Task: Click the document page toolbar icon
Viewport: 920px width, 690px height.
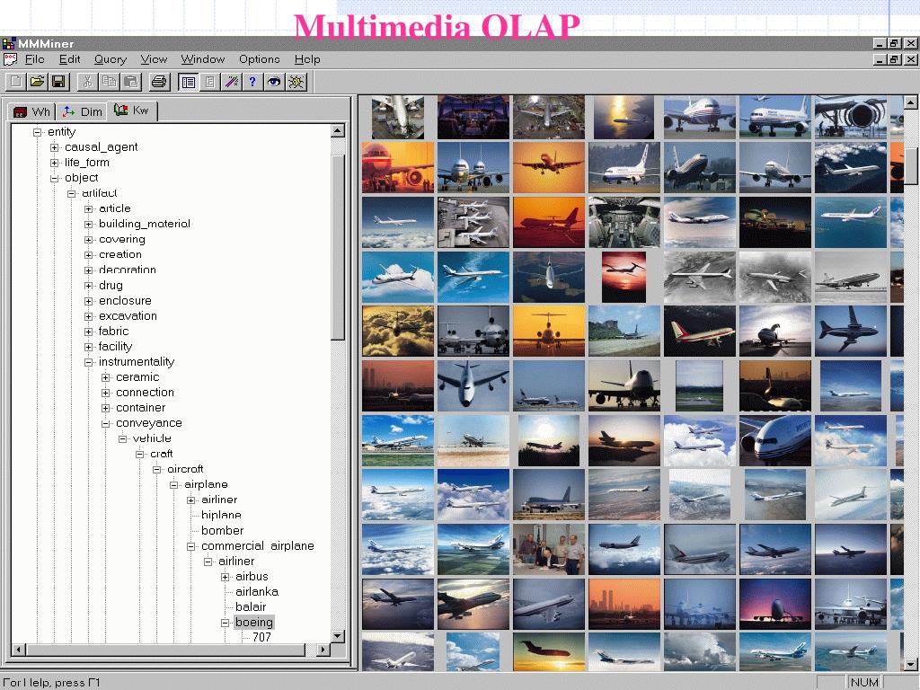Action: click(x=210, y=82)
